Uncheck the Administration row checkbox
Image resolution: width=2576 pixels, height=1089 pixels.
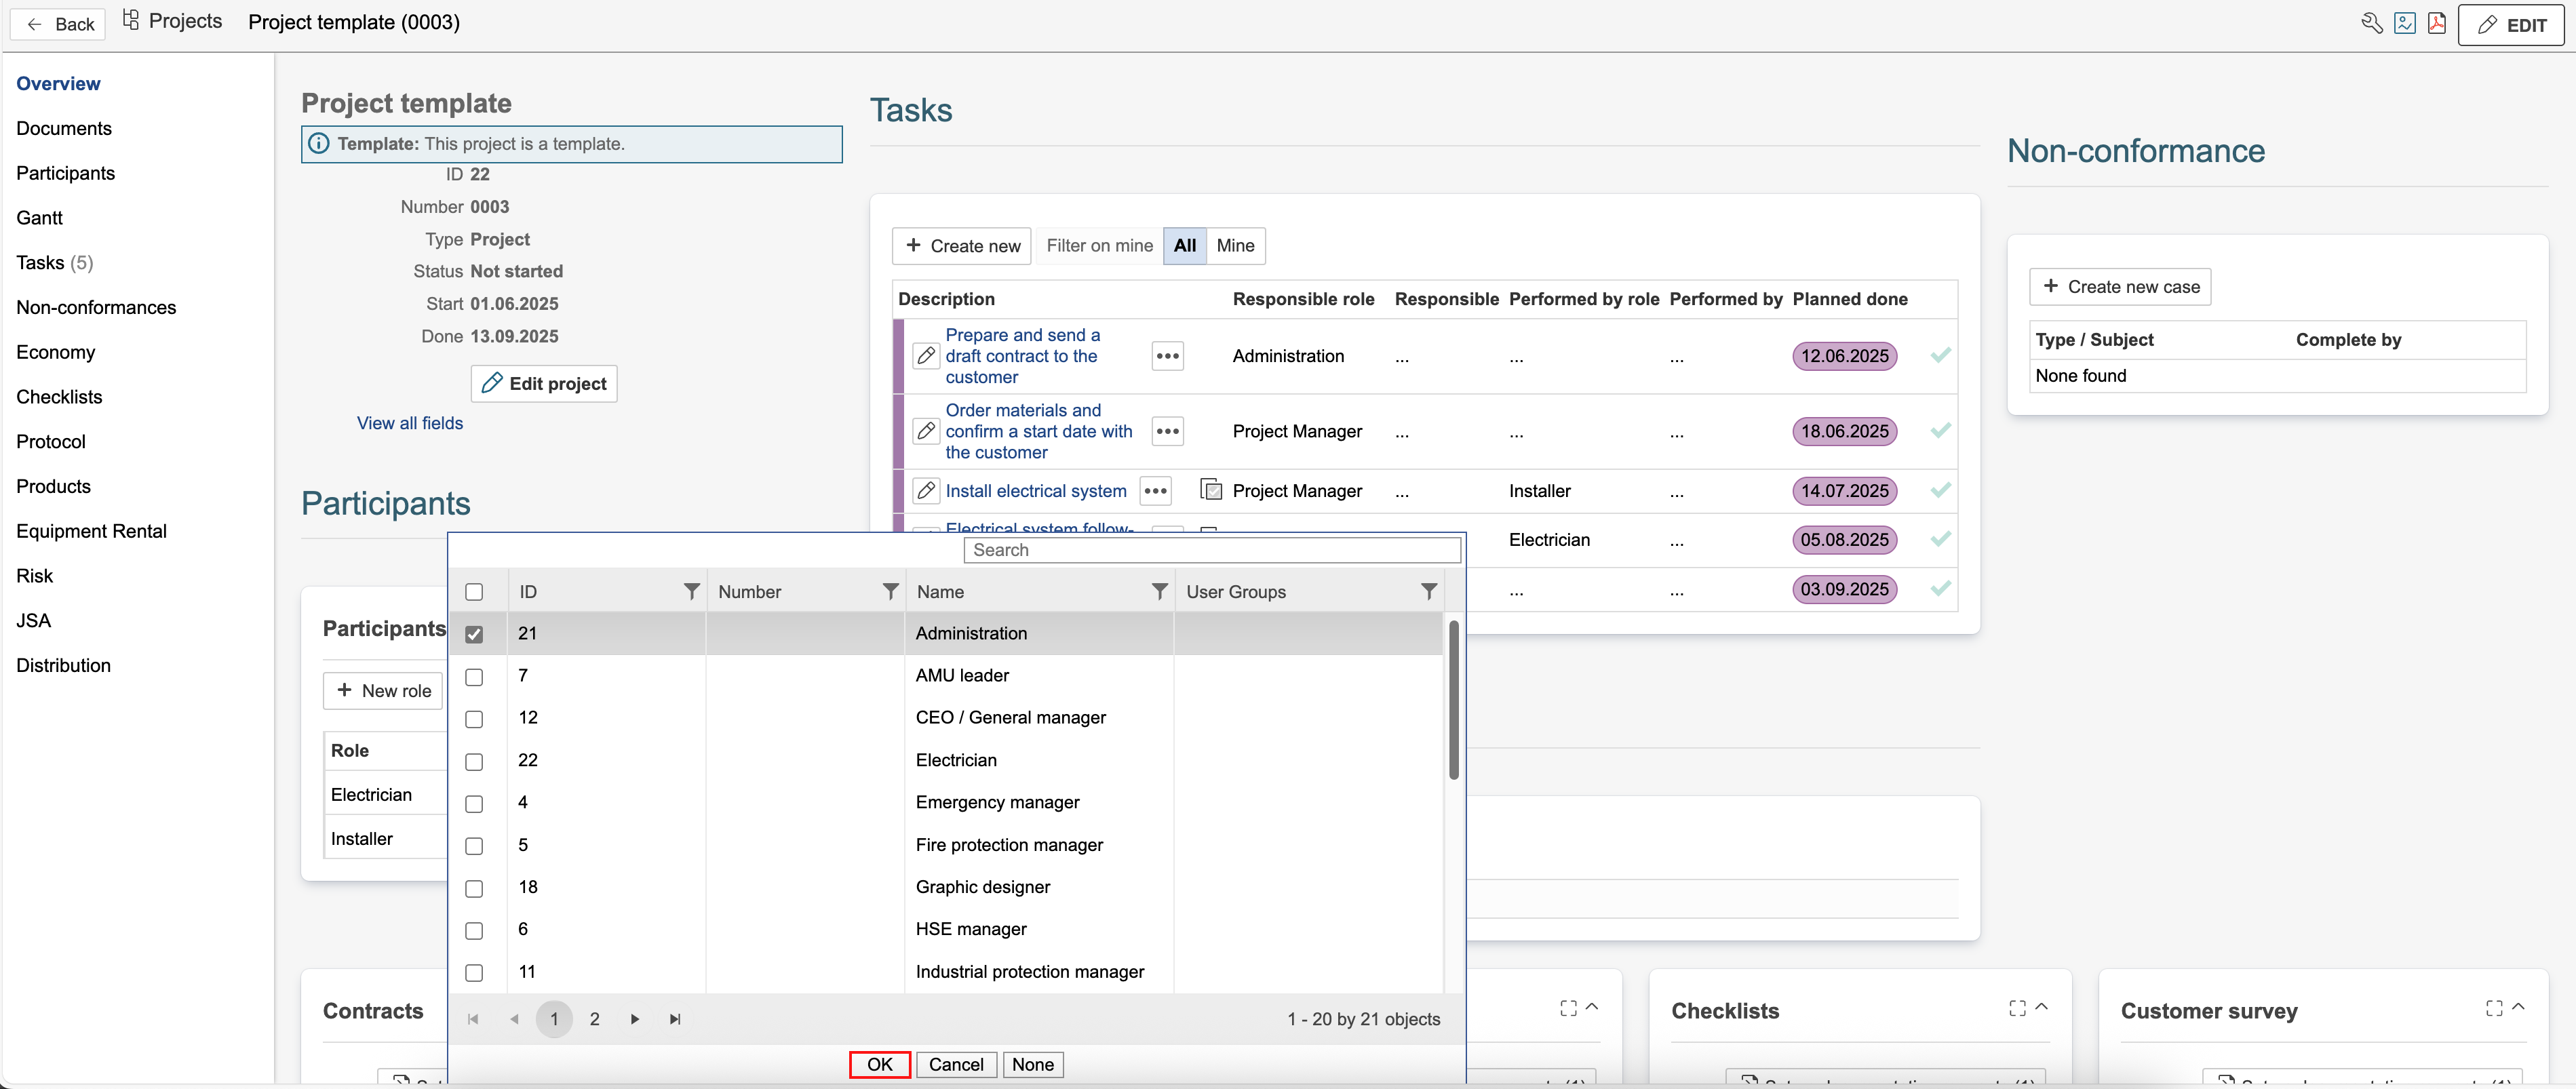[474, 634]
